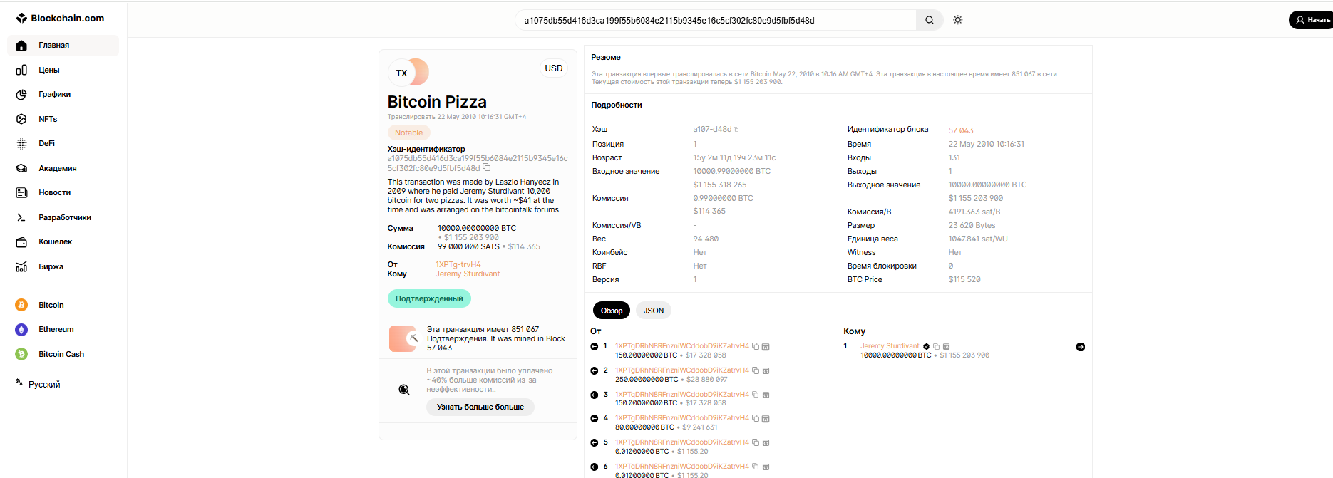Collapse input 1 with the minus circle
The height and width of the screenshot is (478, 1333).
[595, 347]
